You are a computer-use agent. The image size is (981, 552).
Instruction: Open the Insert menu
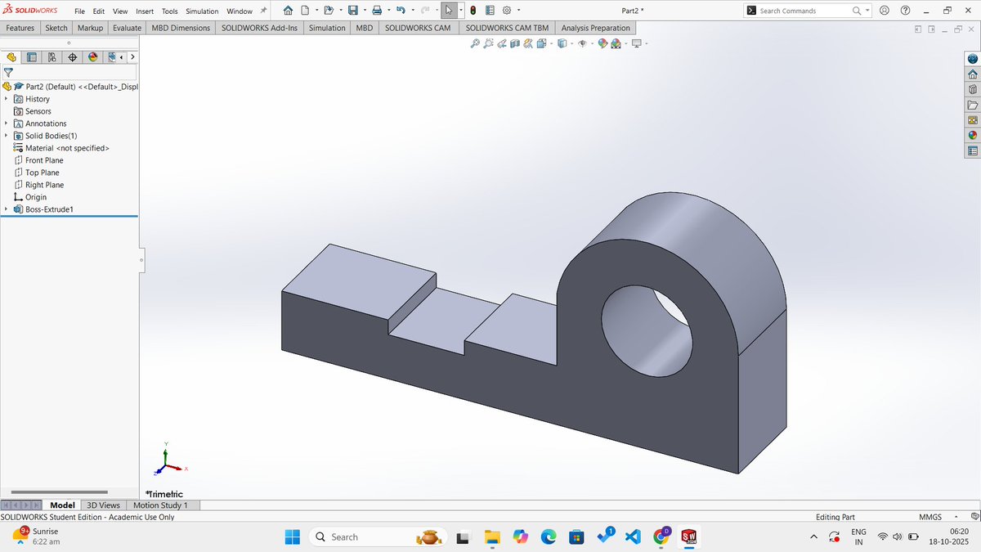(x=145, y=11)
